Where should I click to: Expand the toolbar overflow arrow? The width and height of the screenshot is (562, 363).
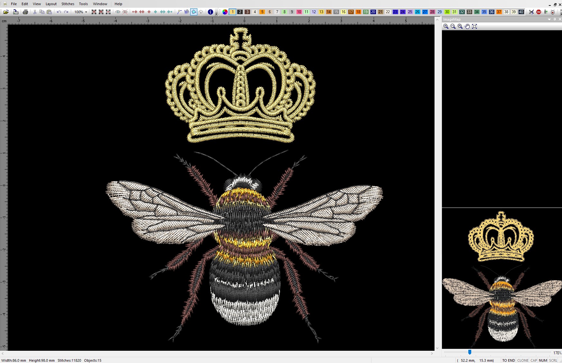(216, 14)
